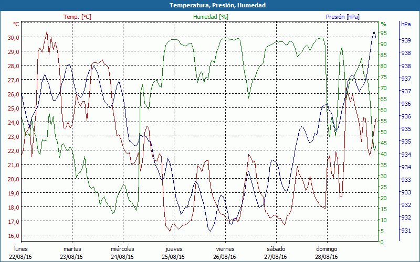Click the hPa unit label on right axis

pyautogui.click(x=406, y=24)
